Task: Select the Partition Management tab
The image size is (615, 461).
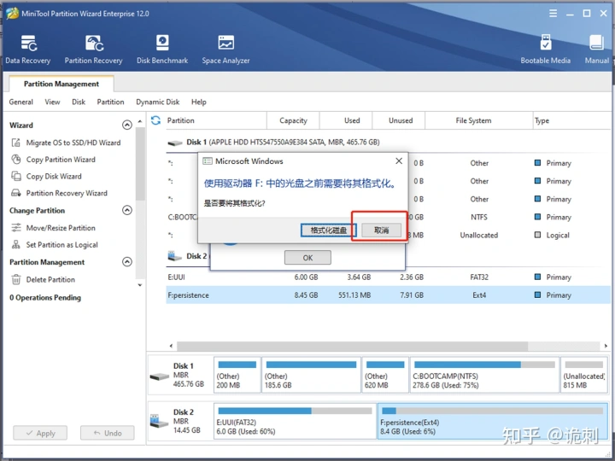Action: 61,84
